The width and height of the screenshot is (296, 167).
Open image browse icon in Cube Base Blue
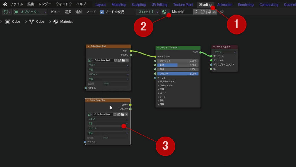pyautogui.click(x=90, y=114)
